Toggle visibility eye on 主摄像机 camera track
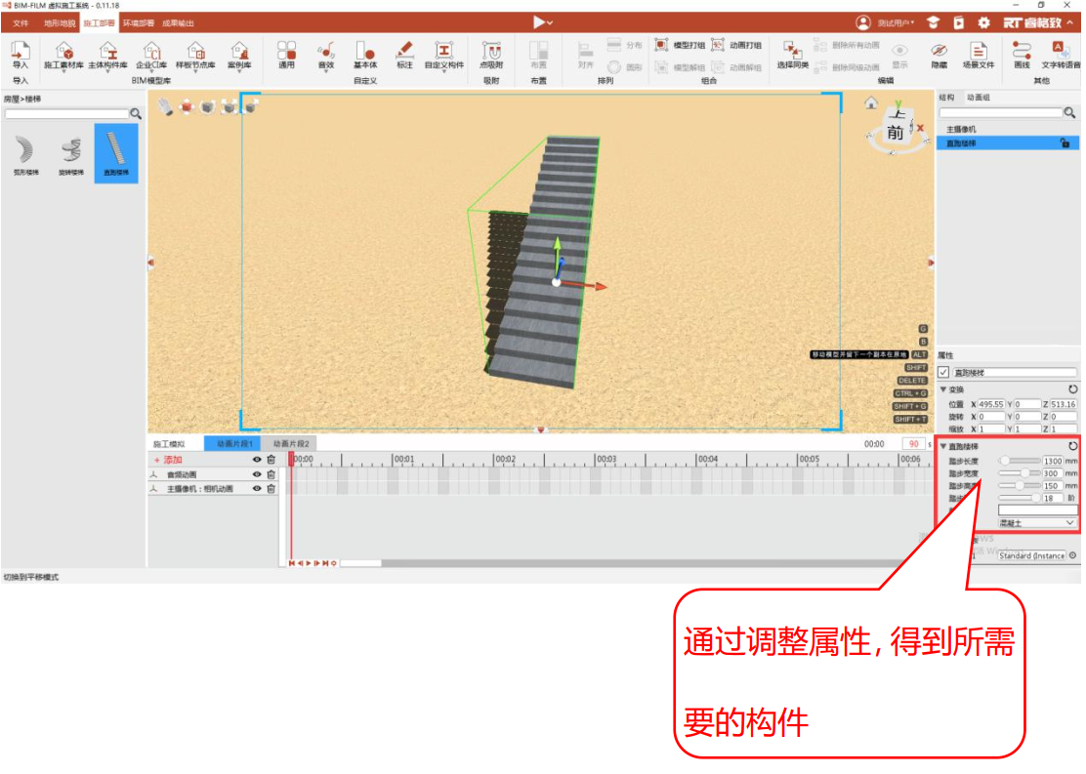 257,489
